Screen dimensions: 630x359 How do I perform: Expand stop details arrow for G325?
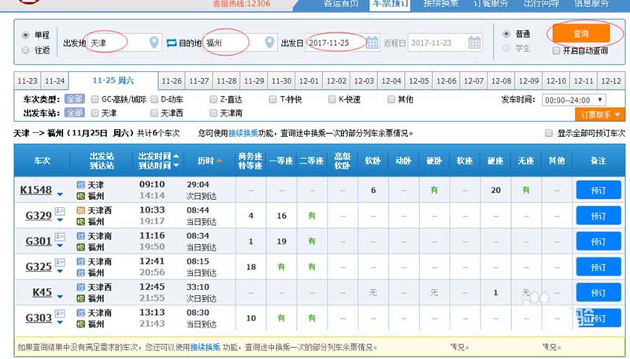60,272
